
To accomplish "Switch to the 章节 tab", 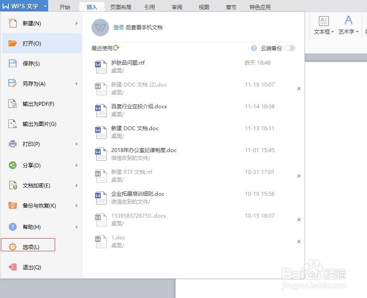I will [x=231, y=7].
